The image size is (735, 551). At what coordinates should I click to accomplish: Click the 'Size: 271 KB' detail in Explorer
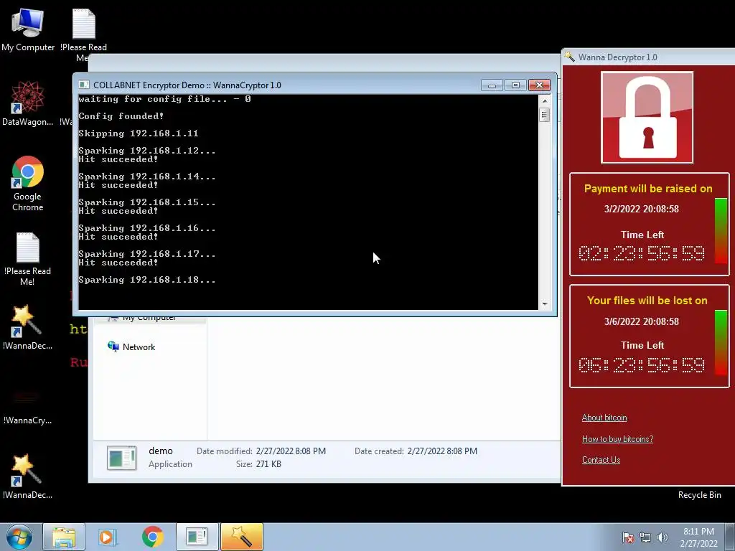(258, 464)
